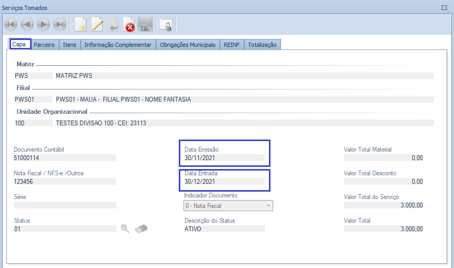This screenshot has height=268, width=454.
Task: Click the Documento Contábil field 51000114
Action: click(65, 157)
